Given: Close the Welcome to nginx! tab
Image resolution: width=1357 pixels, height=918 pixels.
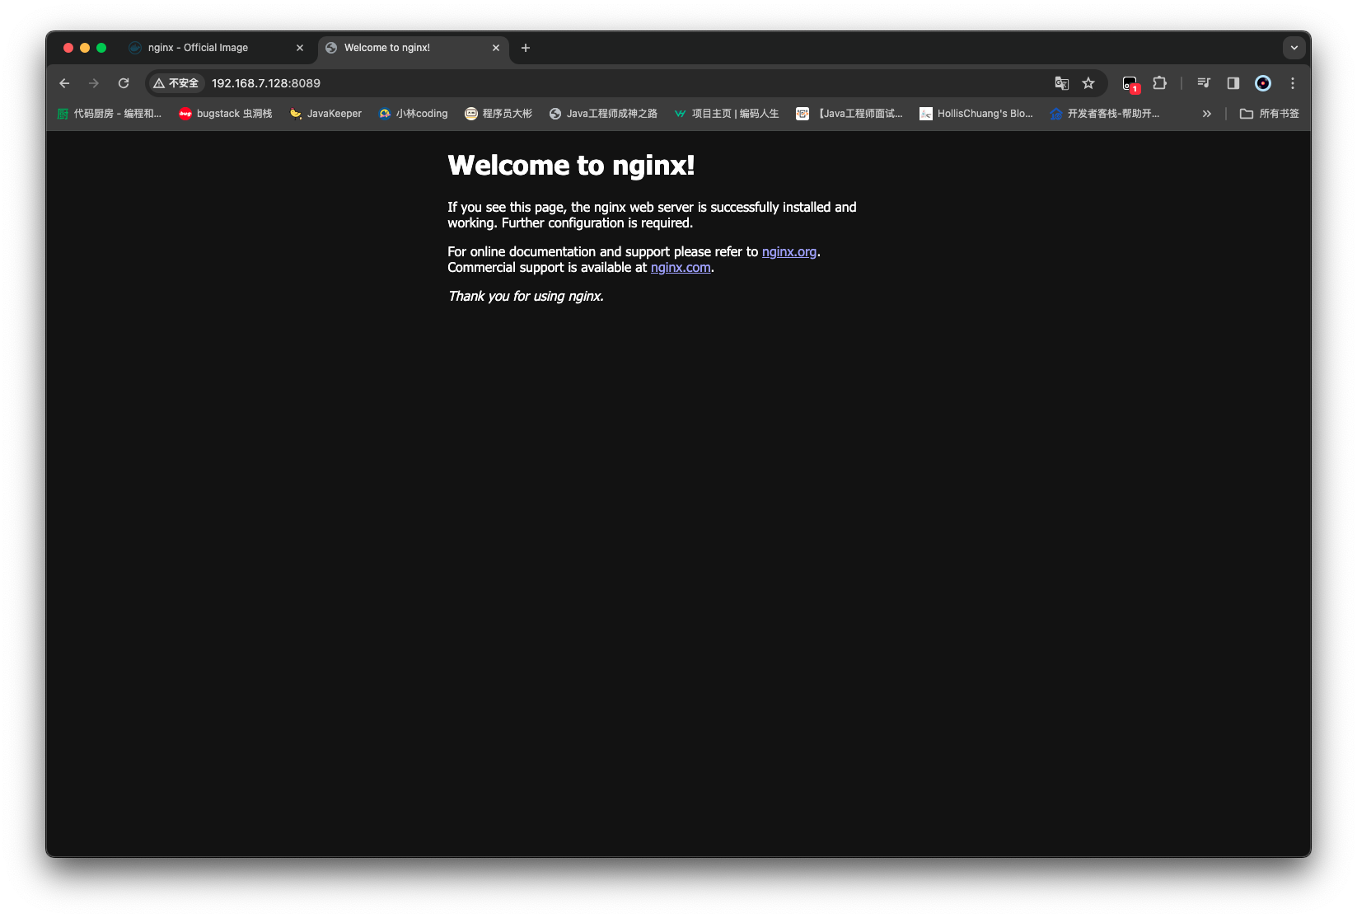Looking at the screenshot, I should coord(496,48).
